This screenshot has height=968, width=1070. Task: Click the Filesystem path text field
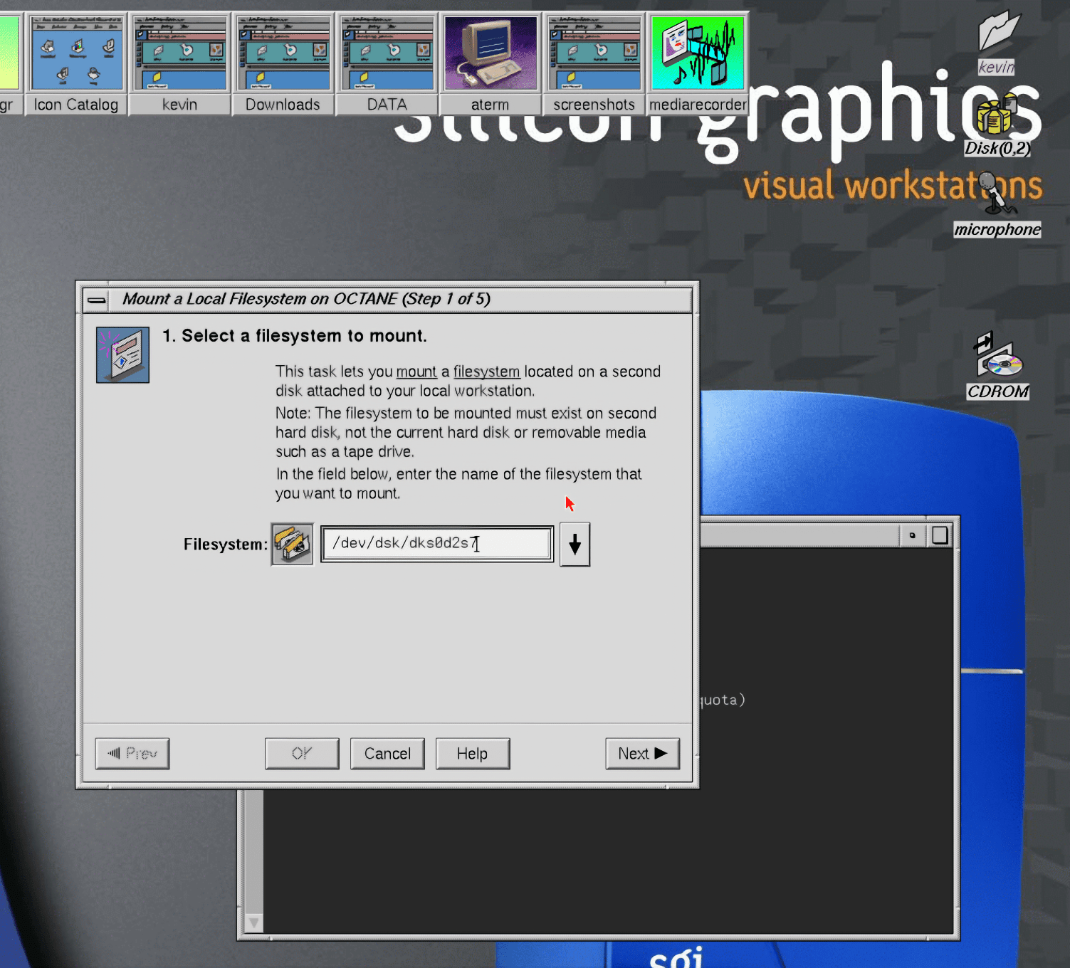click(x=437, y=544)
